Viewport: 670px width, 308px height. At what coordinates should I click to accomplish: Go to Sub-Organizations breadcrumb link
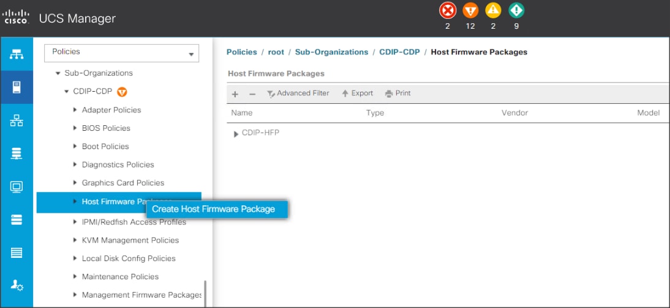(x=331, y=52)
